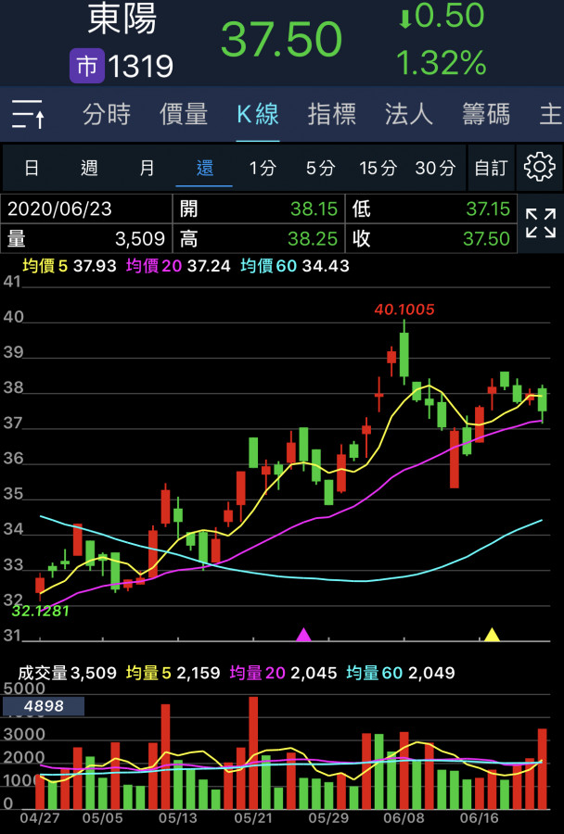Switch to the 分時 tab
This screenshot has height=834, width=564.
click(107, 115)
